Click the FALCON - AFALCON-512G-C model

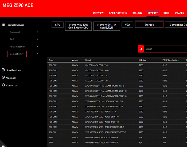[98, 81]
